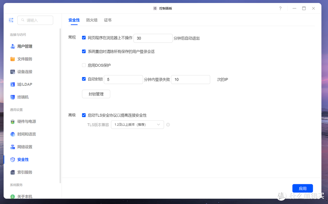Toggle auto-logout after browser inactivity checkbox
The image size is (328, 204).
point(84,38)
